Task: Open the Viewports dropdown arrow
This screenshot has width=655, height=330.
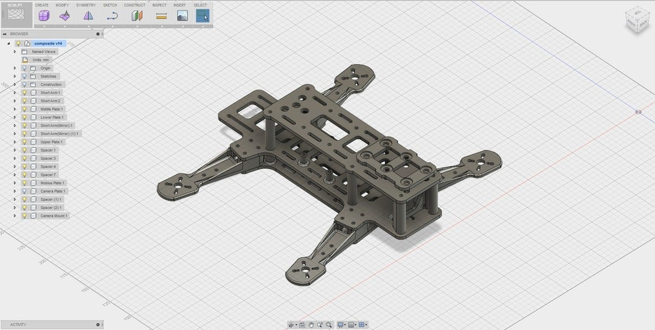Action: coord(367,325)
